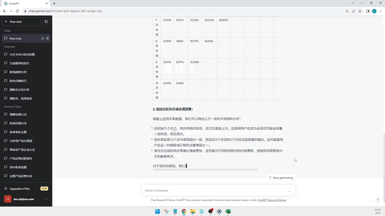Image resolution: width=385 pixels, height=216 pixels.
Task: Open the Chrome profile avatar
Action: click(x=374, y=11)
